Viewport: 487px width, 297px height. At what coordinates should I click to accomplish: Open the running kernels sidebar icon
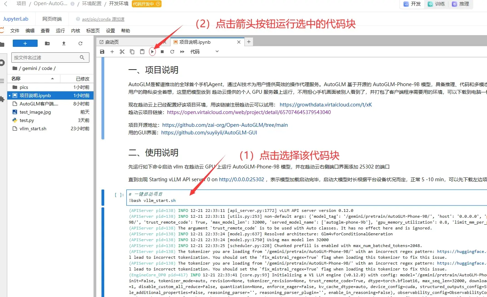[x=2, y=63]
